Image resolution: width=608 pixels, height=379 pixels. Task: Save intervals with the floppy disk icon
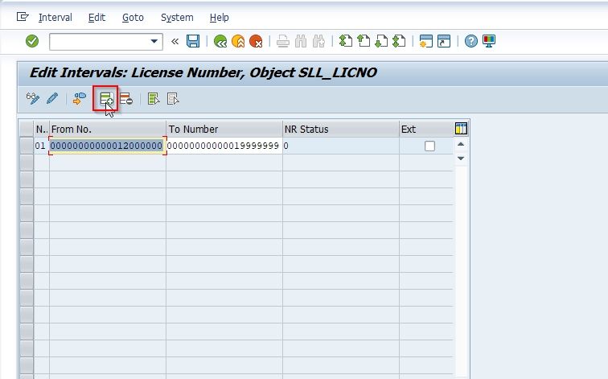[x=193, y=41]
